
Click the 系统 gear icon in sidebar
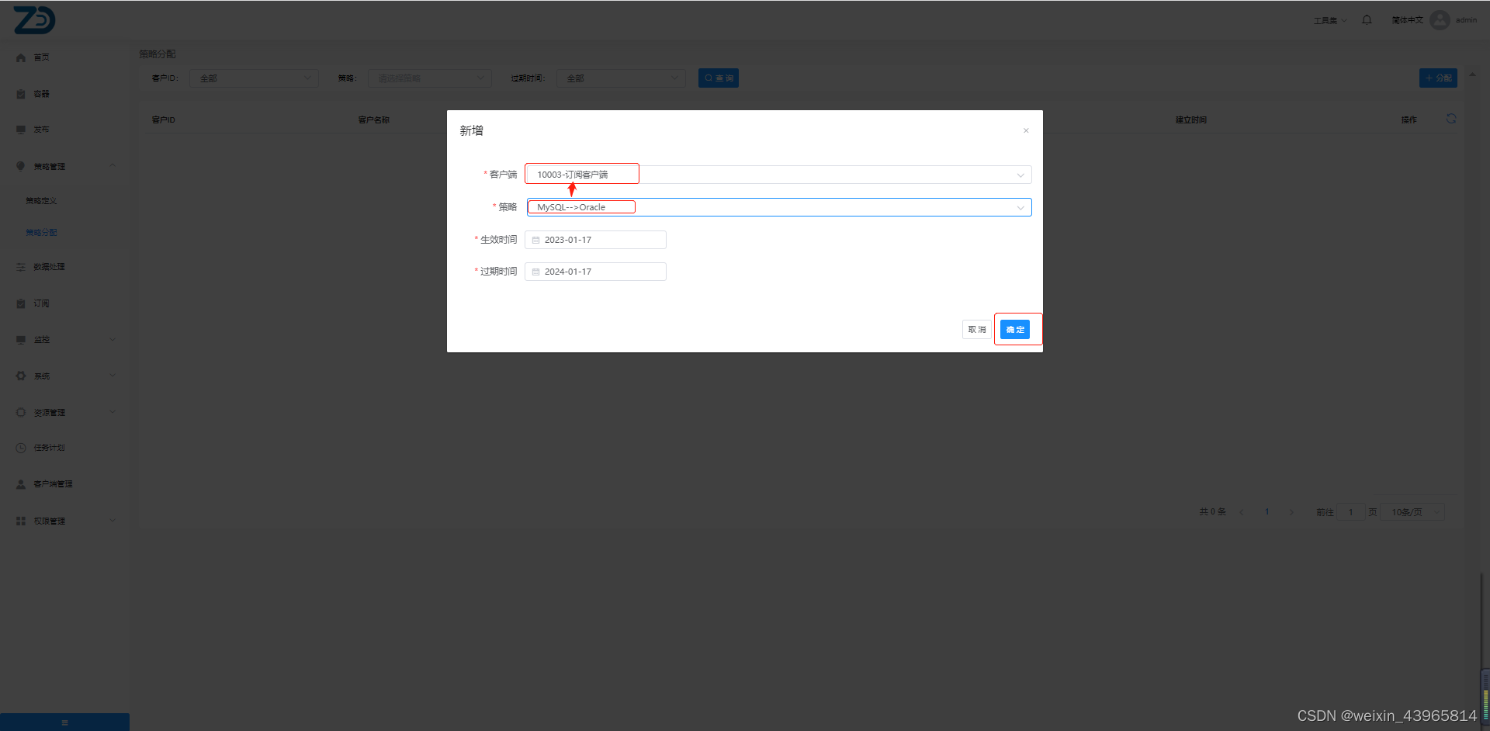(21, 376)
